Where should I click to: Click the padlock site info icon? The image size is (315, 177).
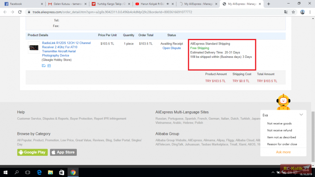click(29, 12)
